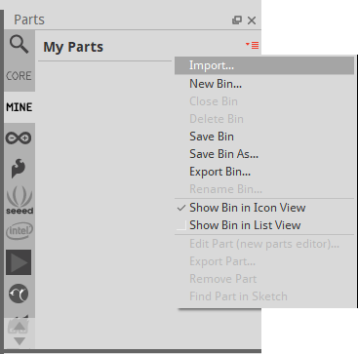Toggle the red bin options menu arrow
Screen dimensions: 358x354
click(253, 45)
